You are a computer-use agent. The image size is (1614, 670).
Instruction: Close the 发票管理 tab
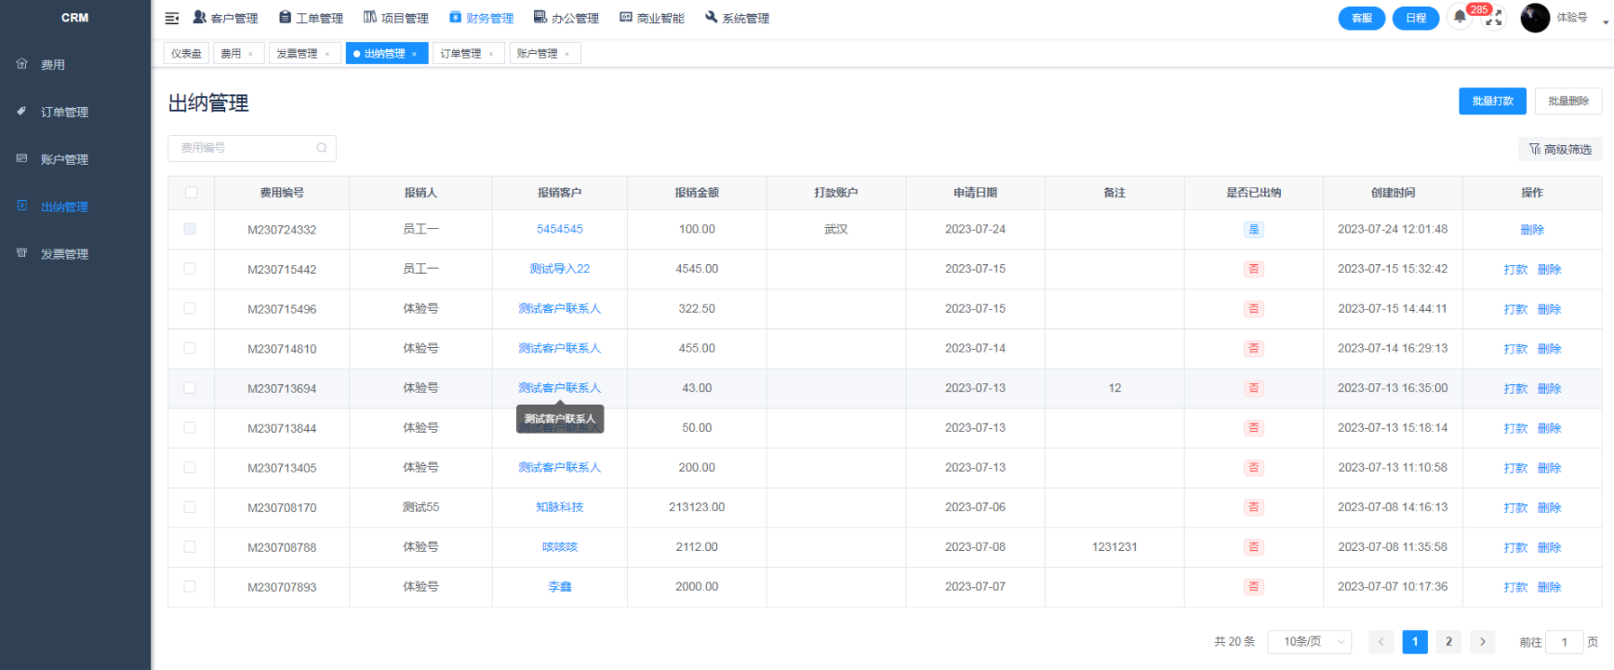(x=327, y=54)
